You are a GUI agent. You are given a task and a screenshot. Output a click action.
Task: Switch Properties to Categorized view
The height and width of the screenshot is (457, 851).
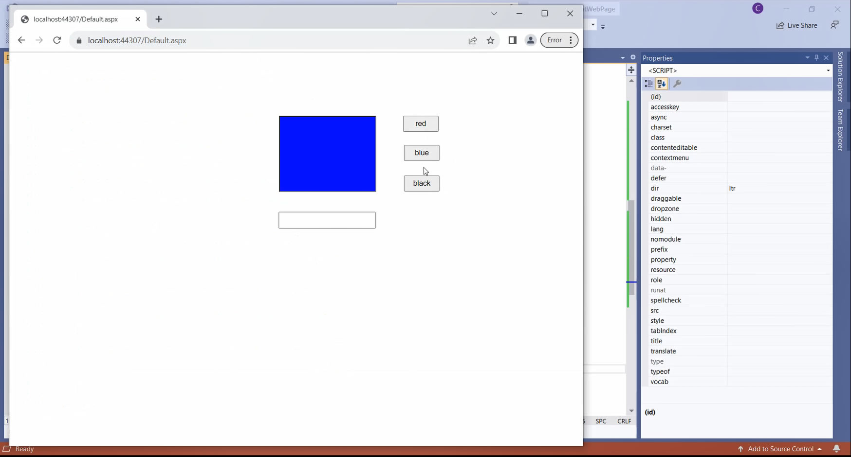coord(648,84)
